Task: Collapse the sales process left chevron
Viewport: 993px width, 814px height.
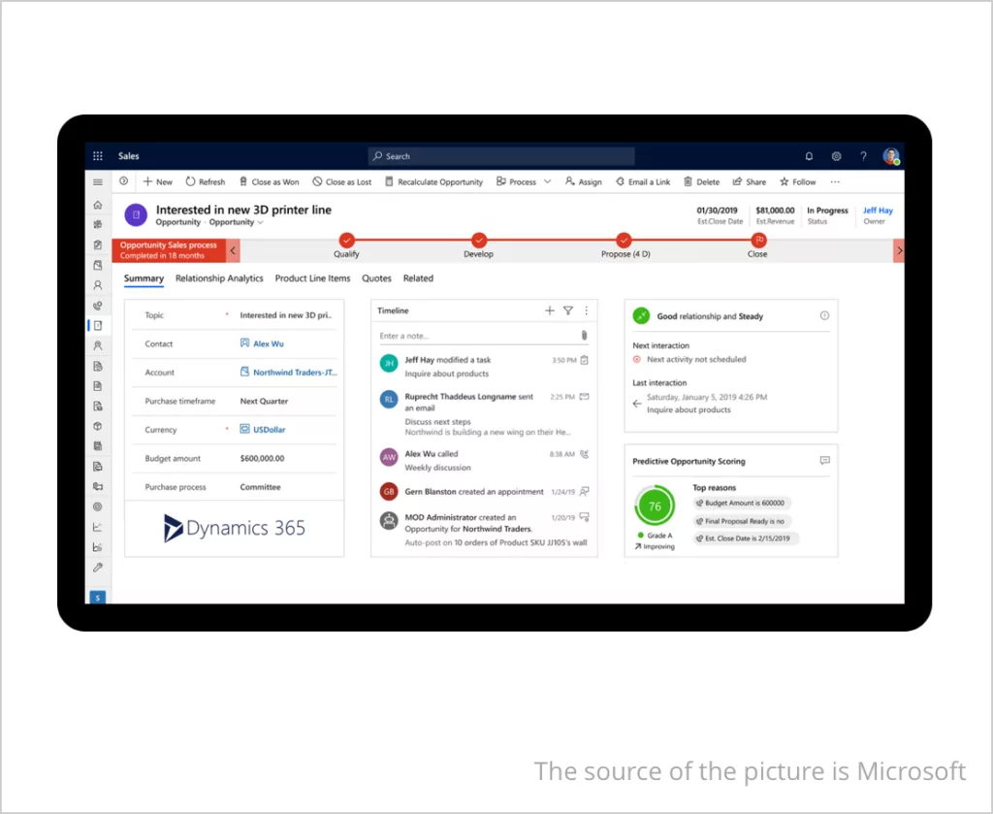Action: [x=233, y=251]
